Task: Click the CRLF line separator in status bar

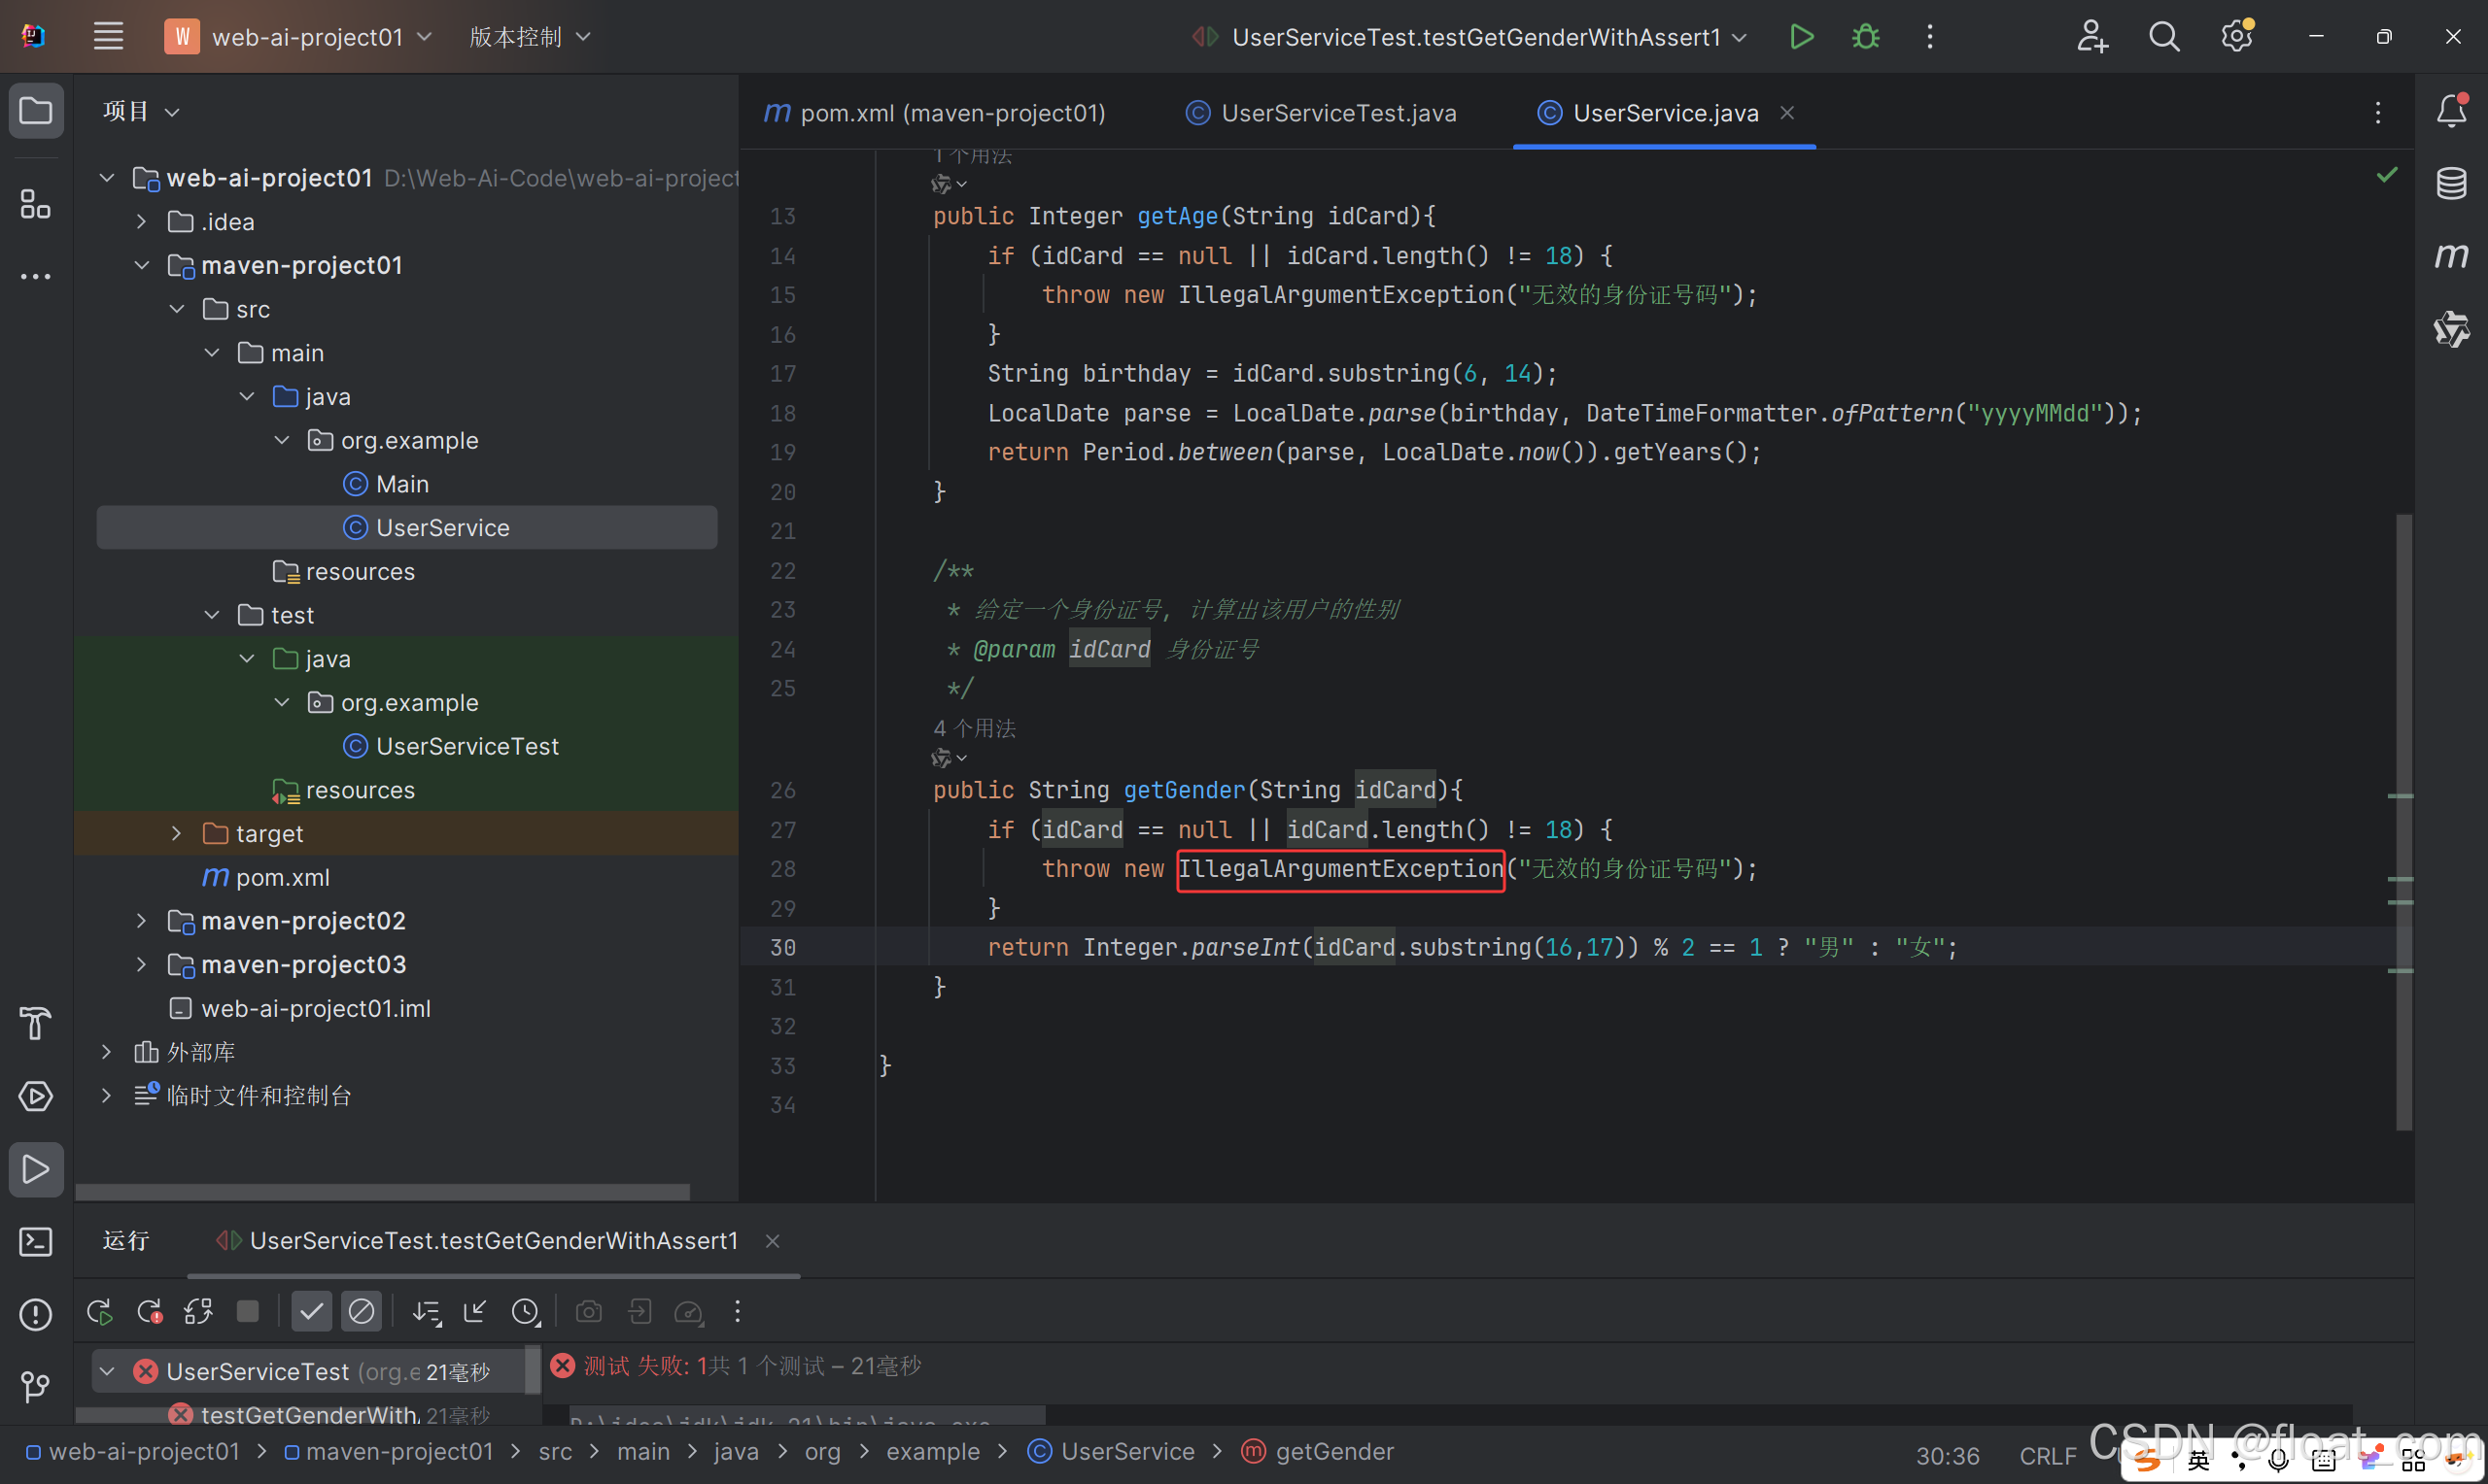Action: point(2047,1455)
